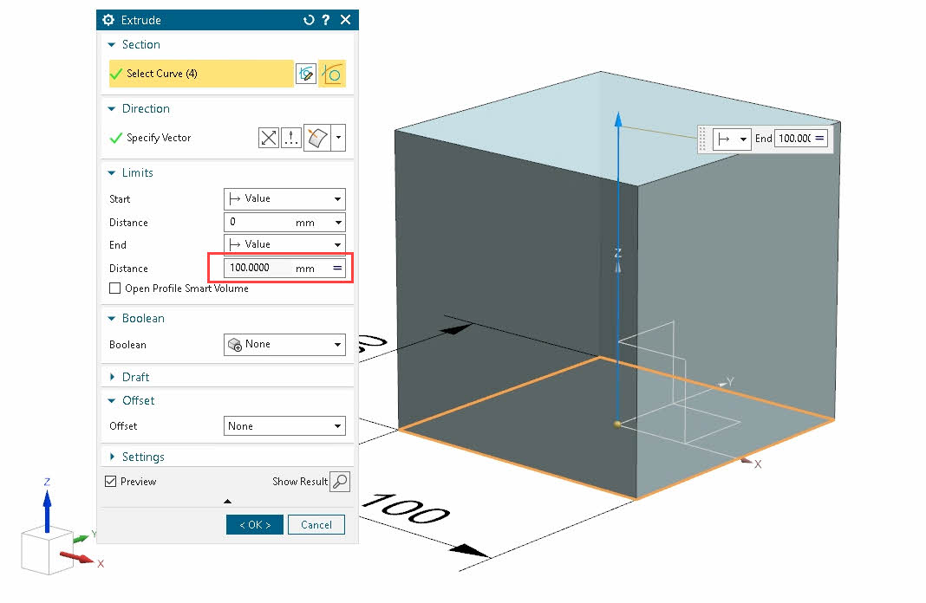Click the formula (=) icon on End Distance

point(340,268)
